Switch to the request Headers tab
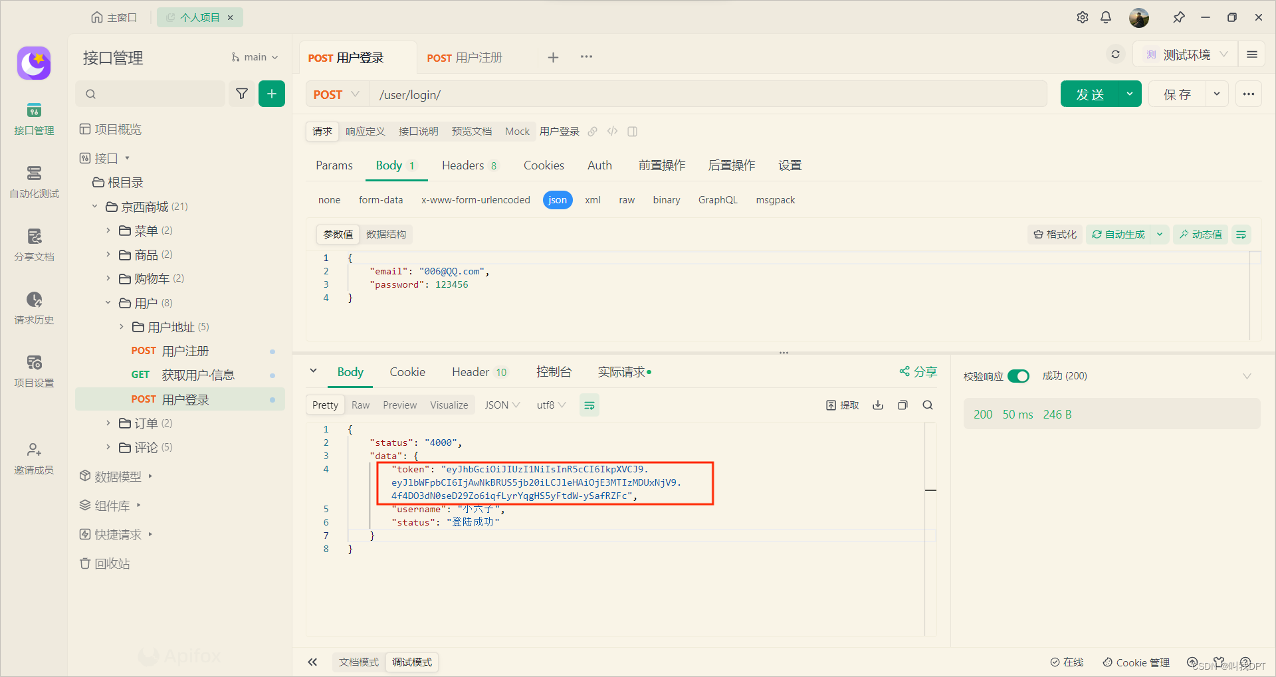The width and height of the screenshot is (1276, 677). click(470, 165)
